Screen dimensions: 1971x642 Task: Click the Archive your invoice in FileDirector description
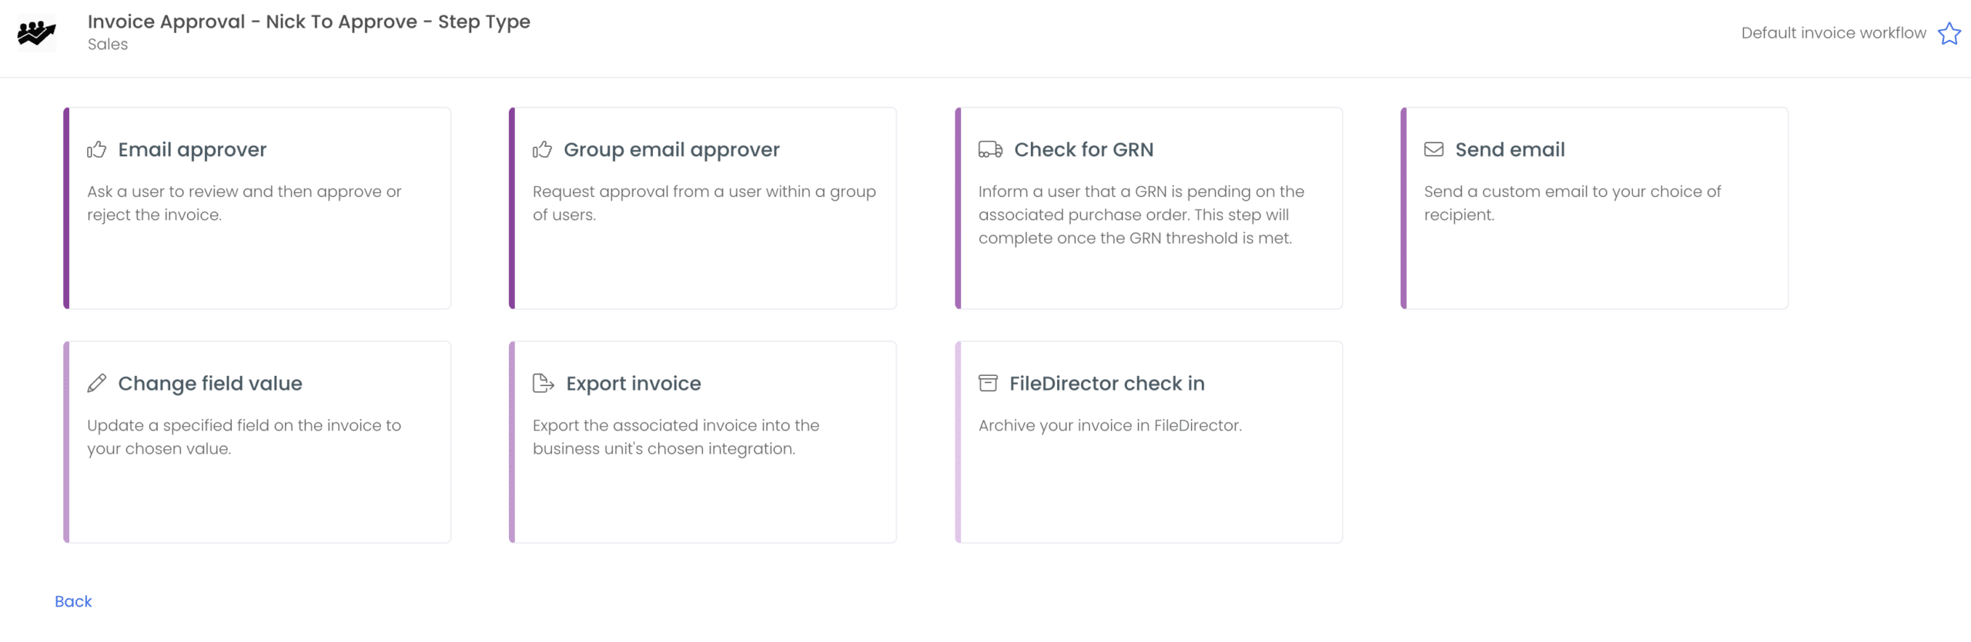pos(1109,425)
